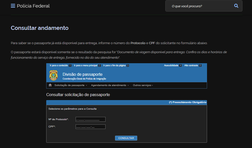Viewport: 252px width, 148px height.
Task: Click the Ir para o menu principal link
Action: click(x=85, y=65)
